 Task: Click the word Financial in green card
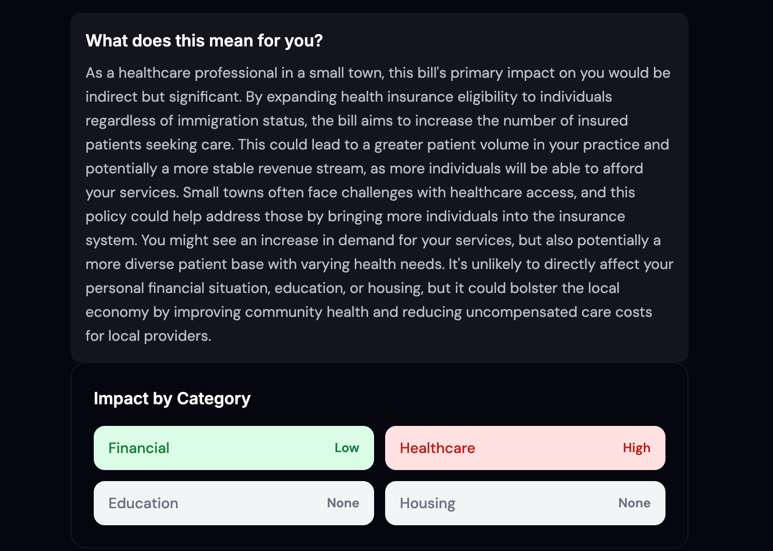point(139,448)
